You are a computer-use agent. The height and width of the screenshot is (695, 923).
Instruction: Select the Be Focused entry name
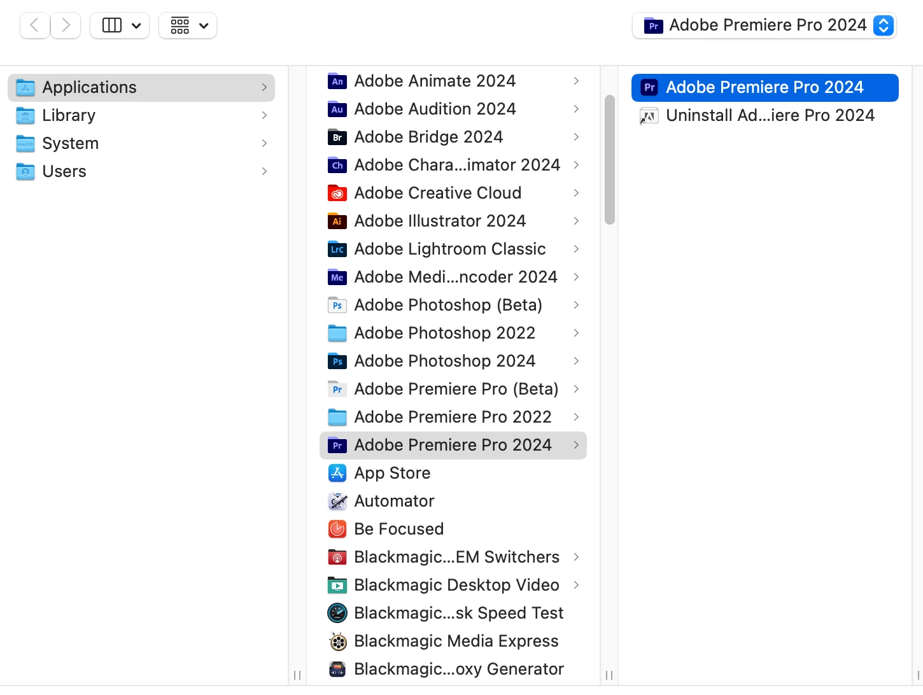tap(399, 529)
